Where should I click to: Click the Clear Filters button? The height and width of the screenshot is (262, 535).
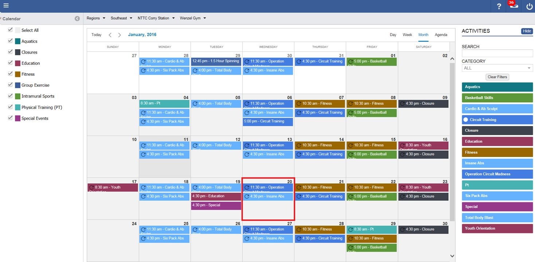click(x=497, y=77)
